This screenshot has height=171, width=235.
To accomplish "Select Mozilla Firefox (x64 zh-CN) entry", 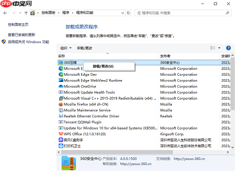I will tap(86, 104).
